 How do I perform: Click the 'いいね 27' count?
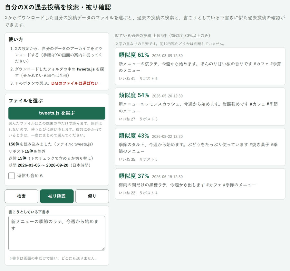pos(127,119)
